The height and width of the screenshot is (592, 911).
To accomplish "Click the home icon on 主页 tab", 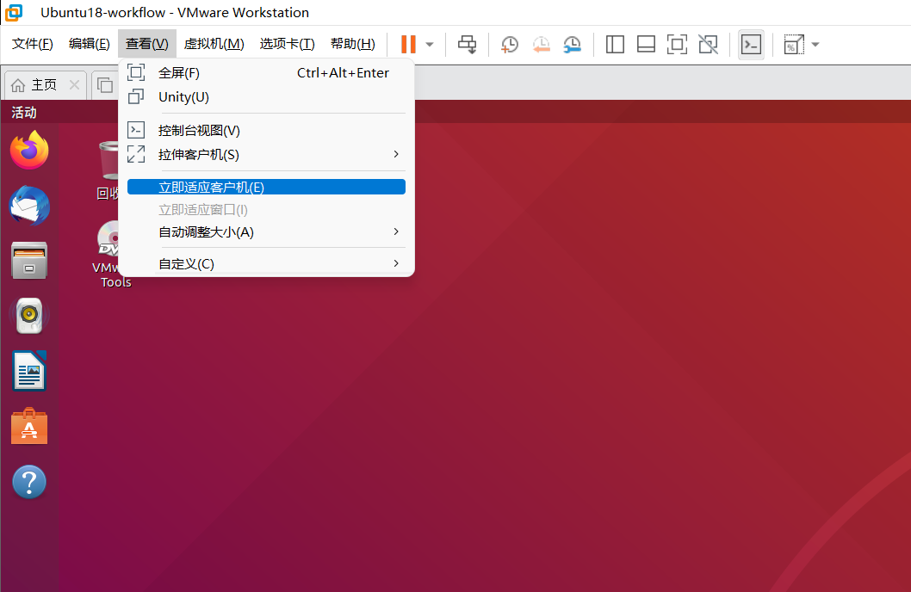I will click(18, 85).
